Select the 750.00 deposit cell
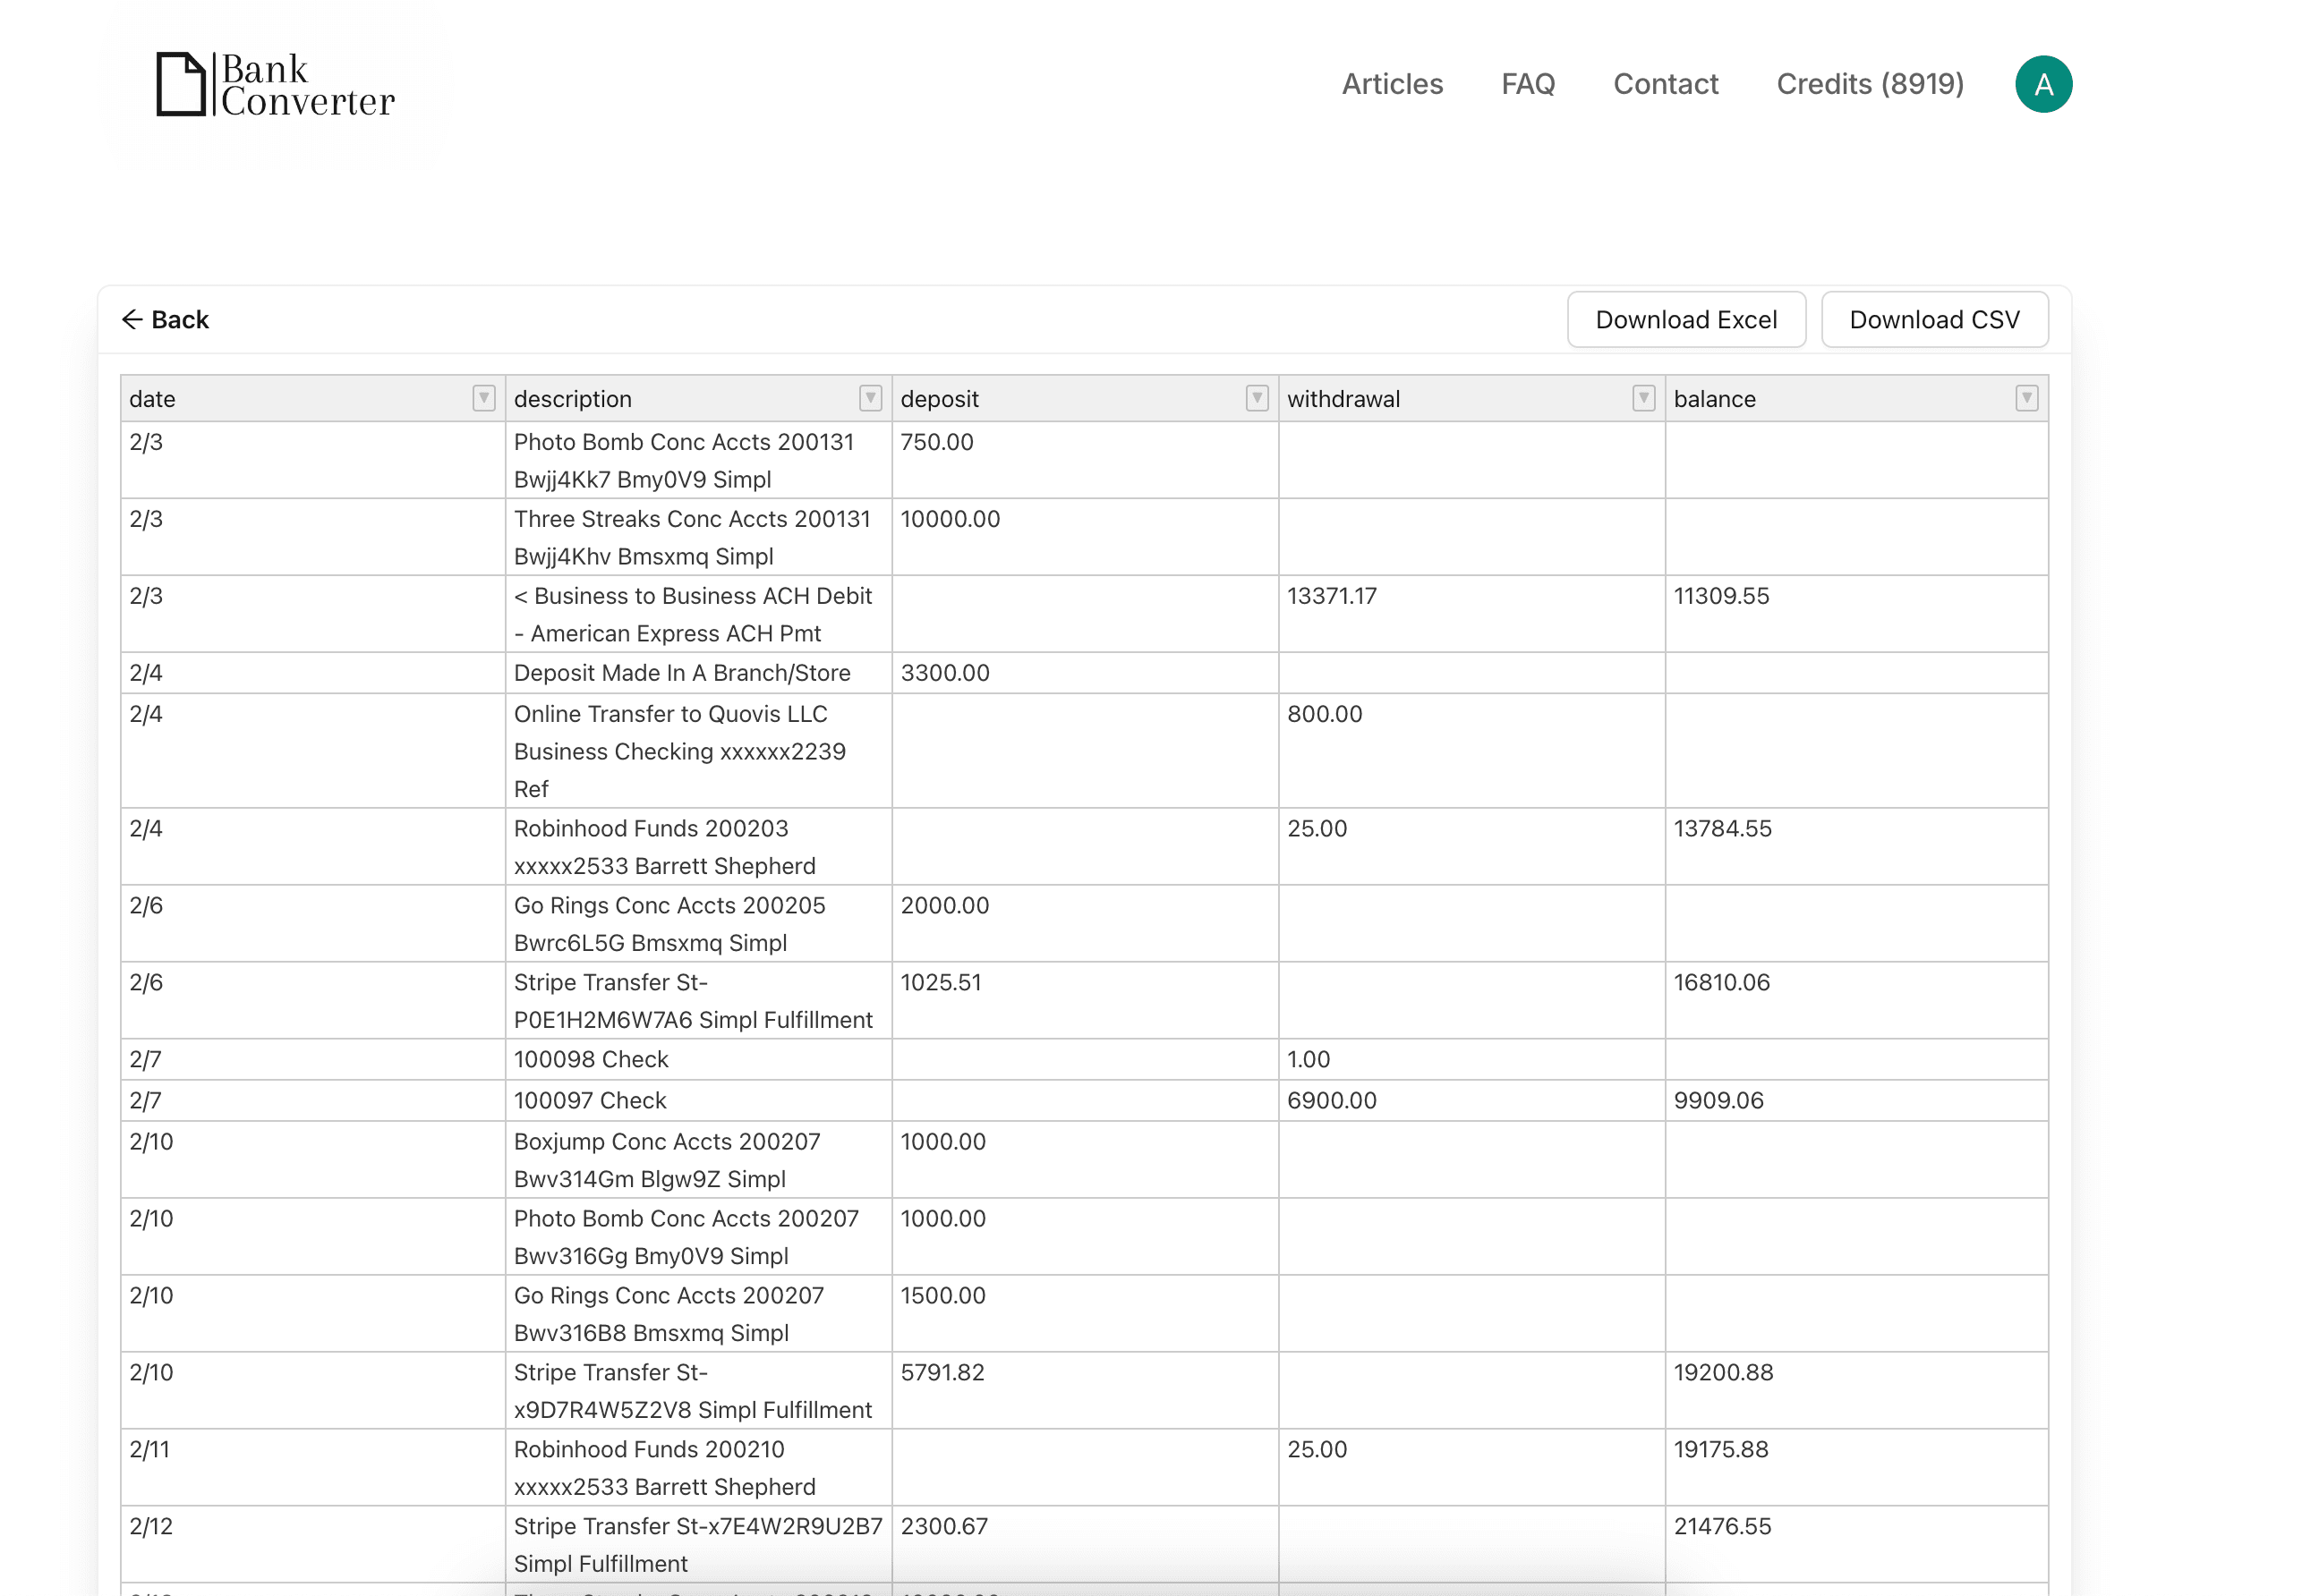 (1084, 459)
